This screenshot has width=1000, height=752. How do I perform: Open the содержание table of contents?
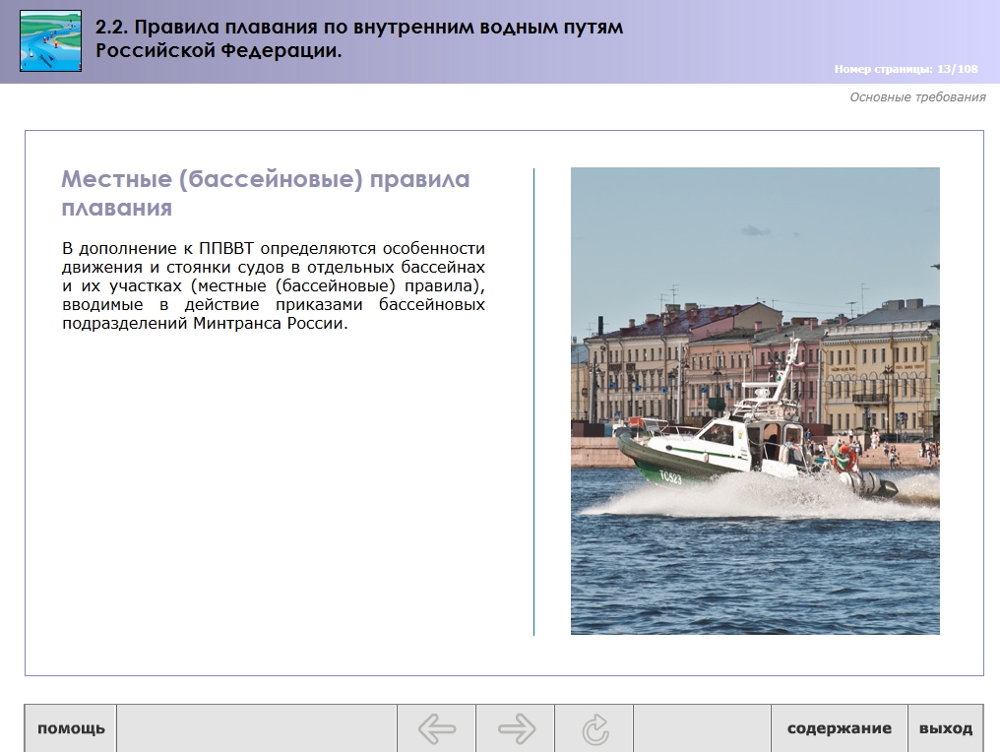[839, 728]
